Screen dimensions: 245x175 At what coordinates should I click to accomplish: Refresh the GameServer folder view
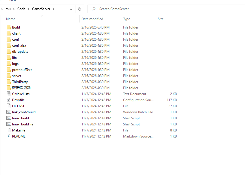[80, 9]
